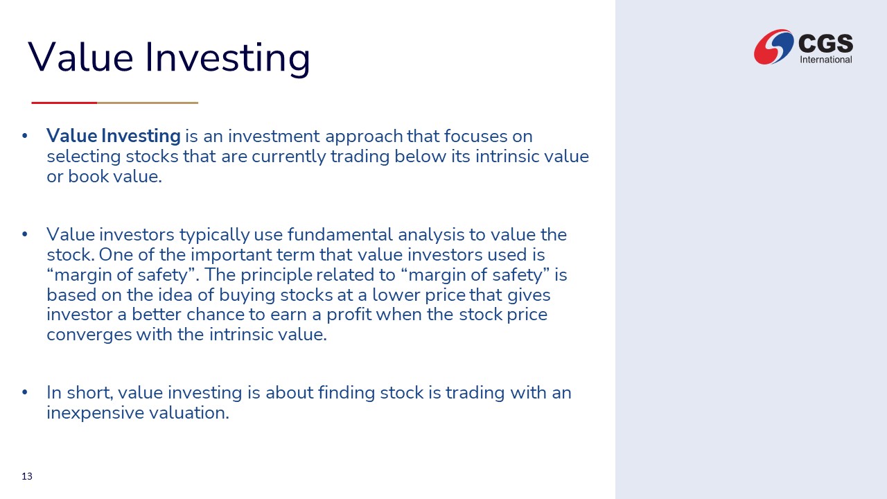Click the CGS red and blue swirl logo
Screen dimensions: 887x499
click(773, 46)
